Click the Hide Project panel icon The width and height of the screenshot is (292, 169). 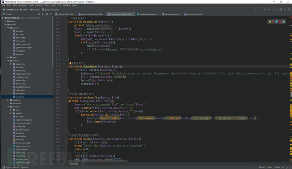(51, 14)
